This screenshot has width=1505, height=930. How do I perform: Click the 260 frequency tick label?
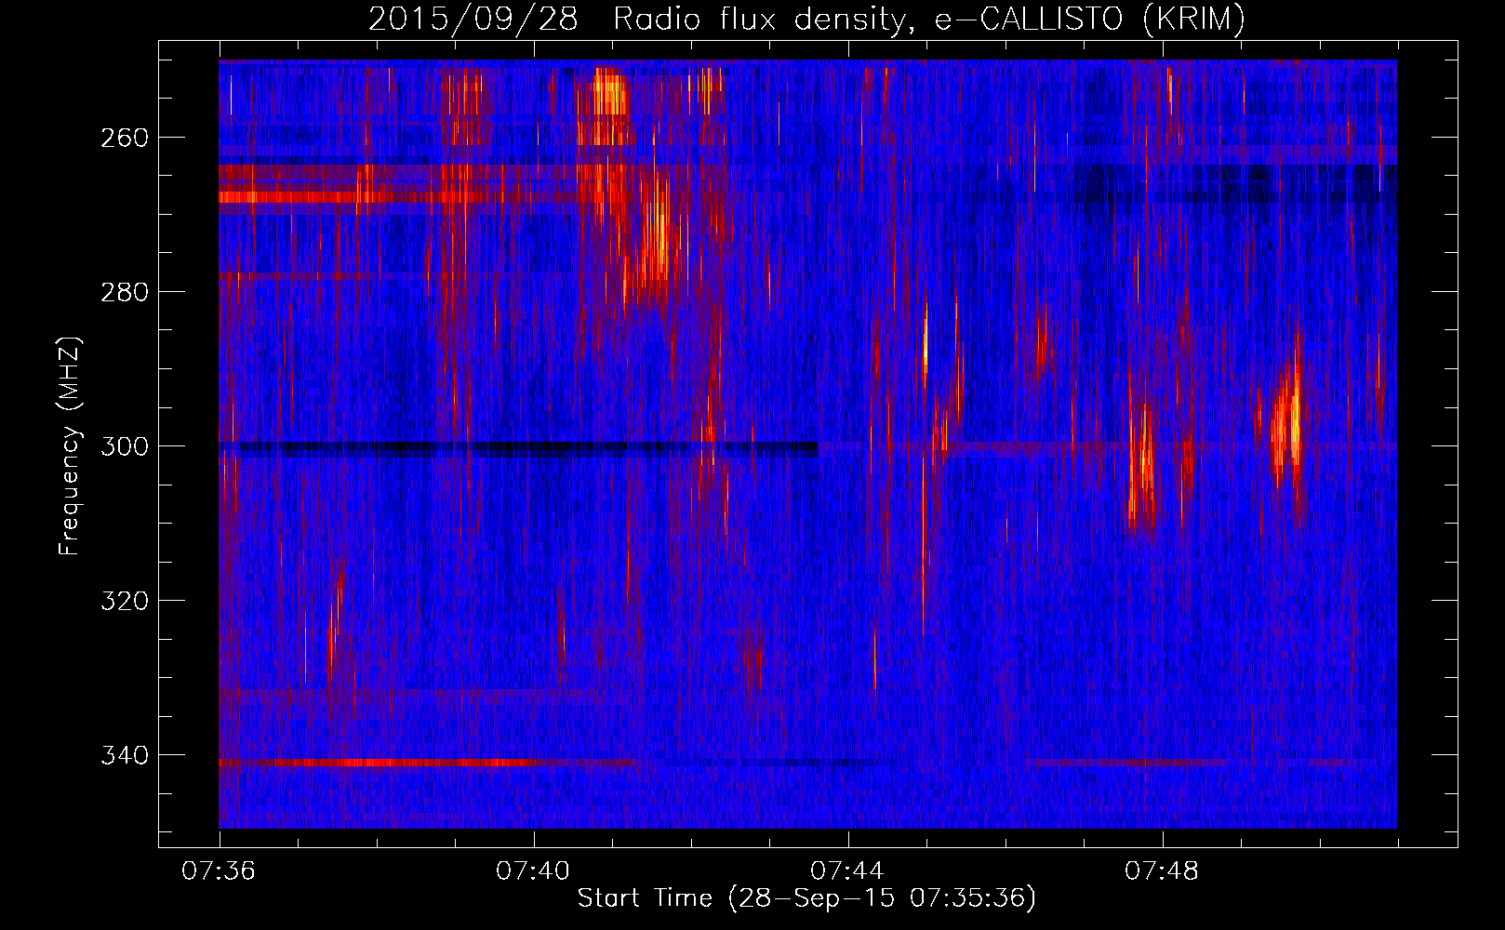pyautogui.click(x=124, y=138)
